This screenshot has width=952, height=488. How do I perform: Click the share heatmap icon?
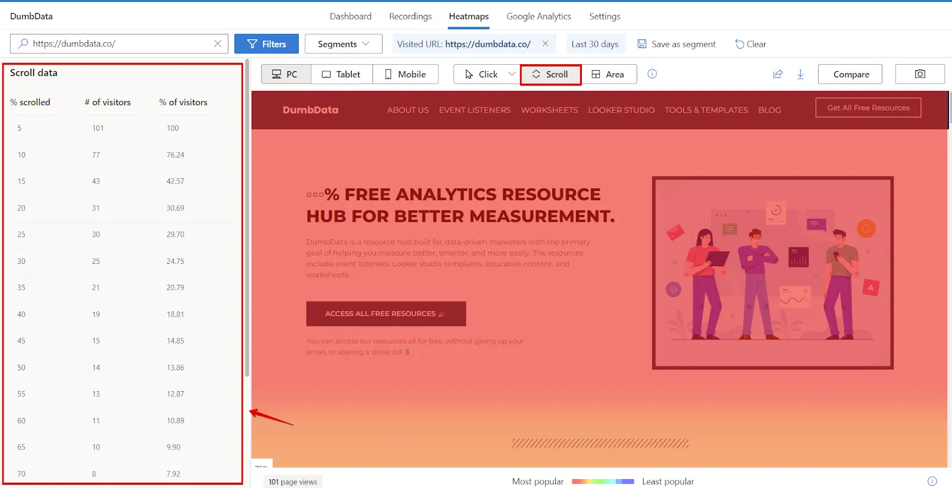(778, 74)
